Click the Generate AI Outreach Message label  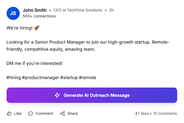pyautogui.click(x=97, y=95)
